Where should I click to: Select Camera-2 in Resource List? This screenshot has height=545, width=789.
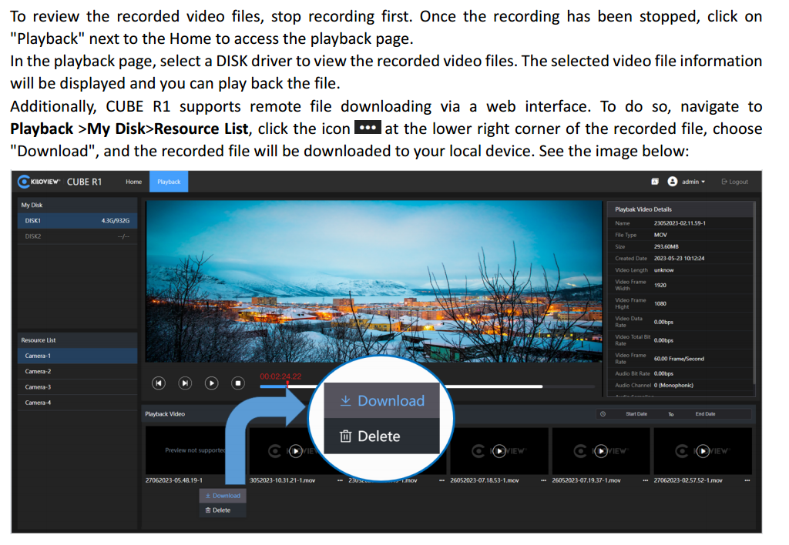coord(77,372)
